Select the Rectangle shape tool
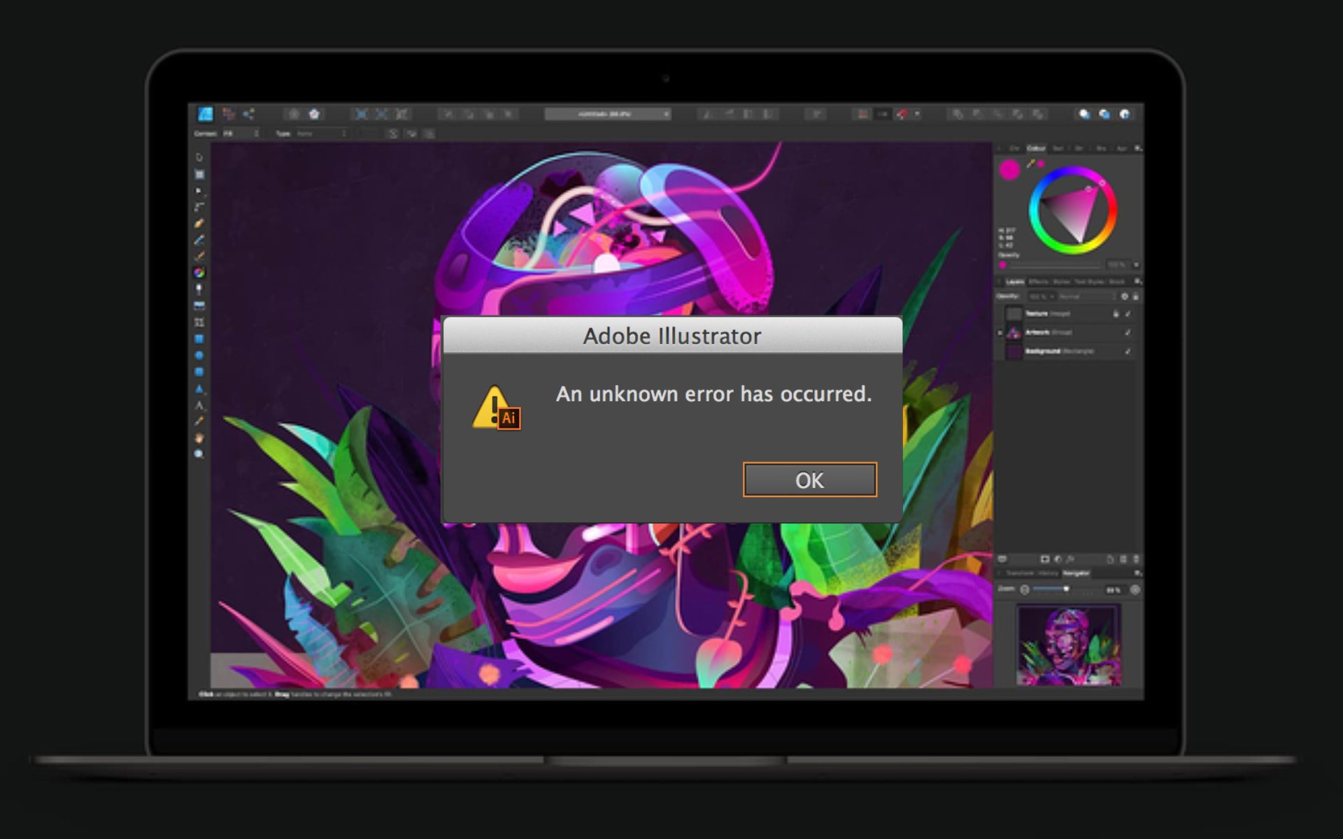Screen dimensions: 1343x839 click(x=199, y=338)
